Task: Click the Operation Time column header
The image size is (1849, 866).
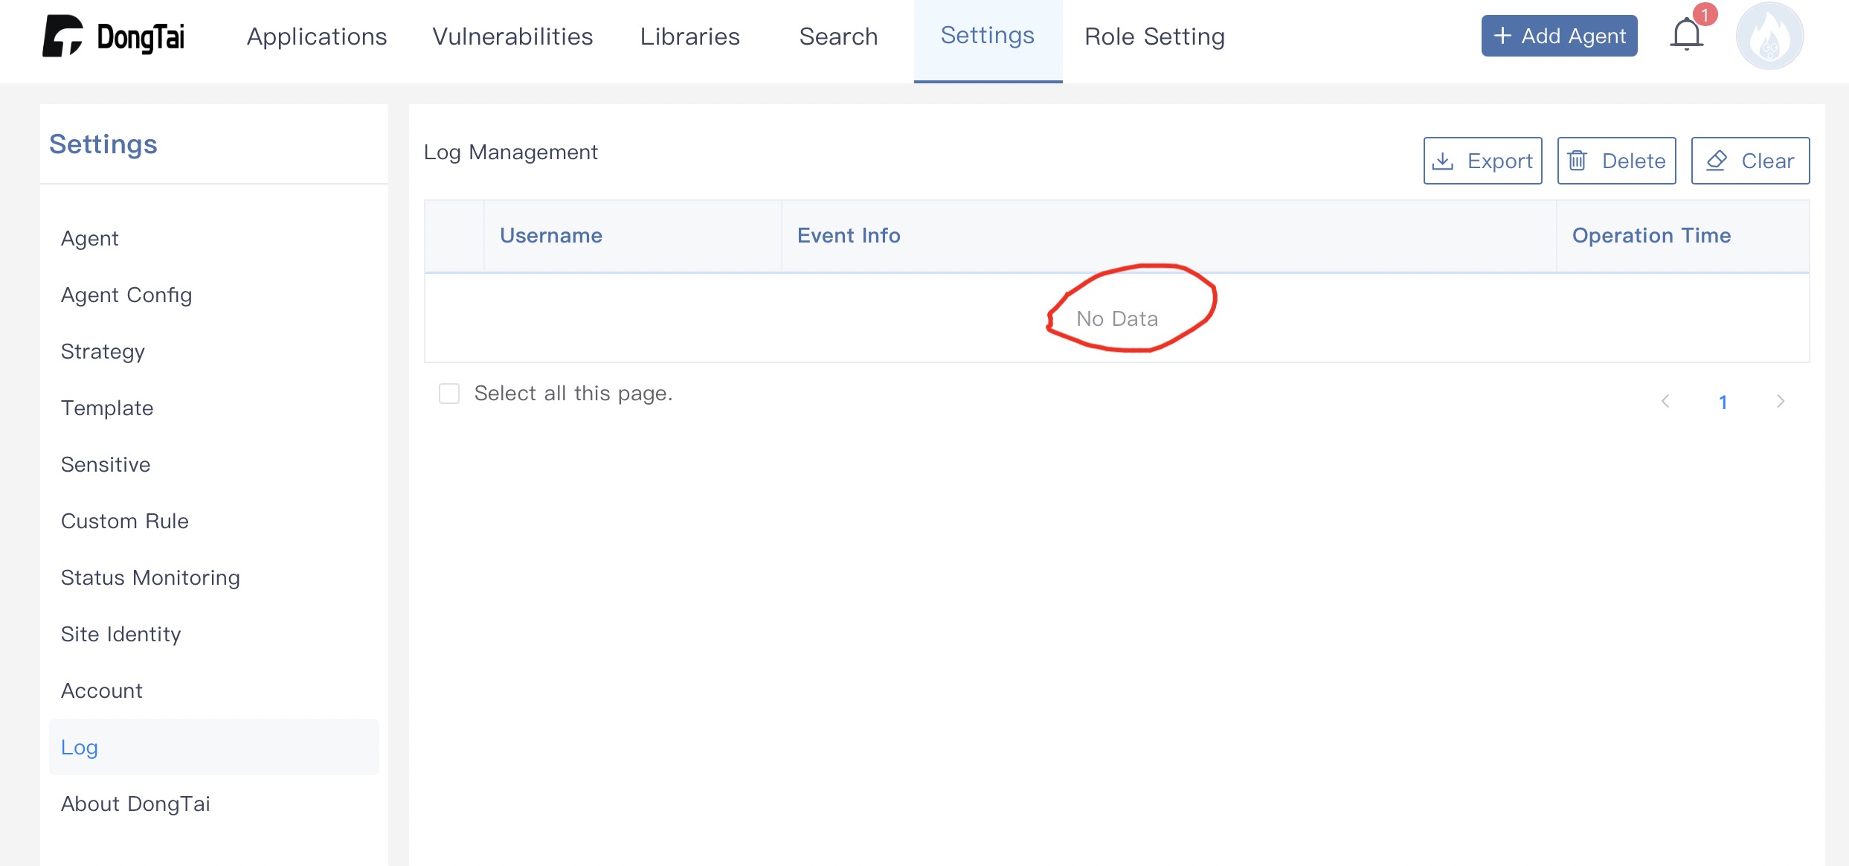Action: coord(1651,235)
